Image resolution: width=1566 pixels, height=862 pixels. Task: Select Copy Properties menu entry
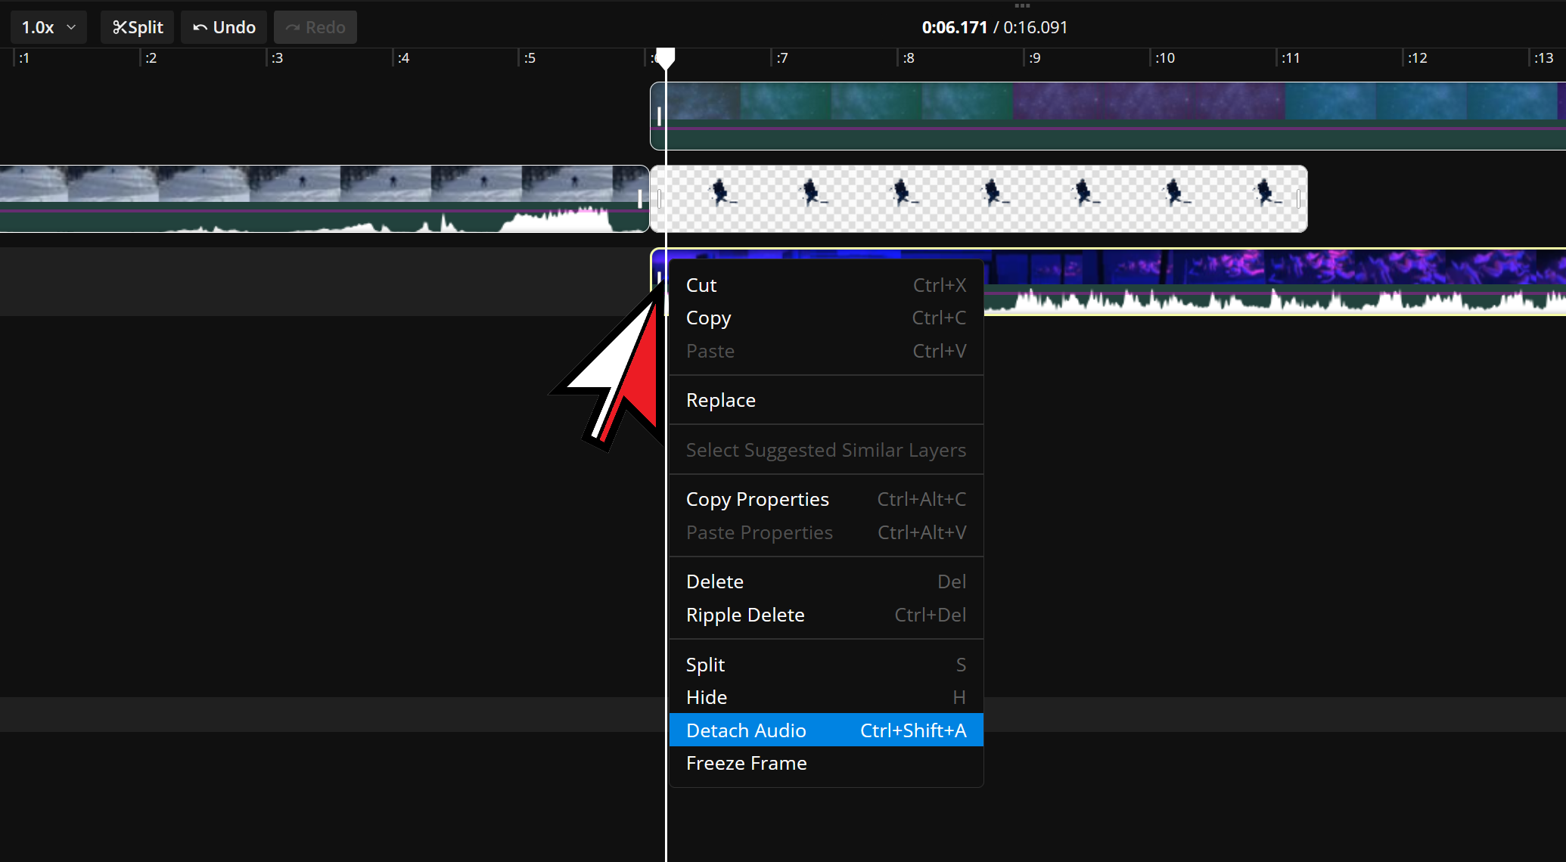825,500
